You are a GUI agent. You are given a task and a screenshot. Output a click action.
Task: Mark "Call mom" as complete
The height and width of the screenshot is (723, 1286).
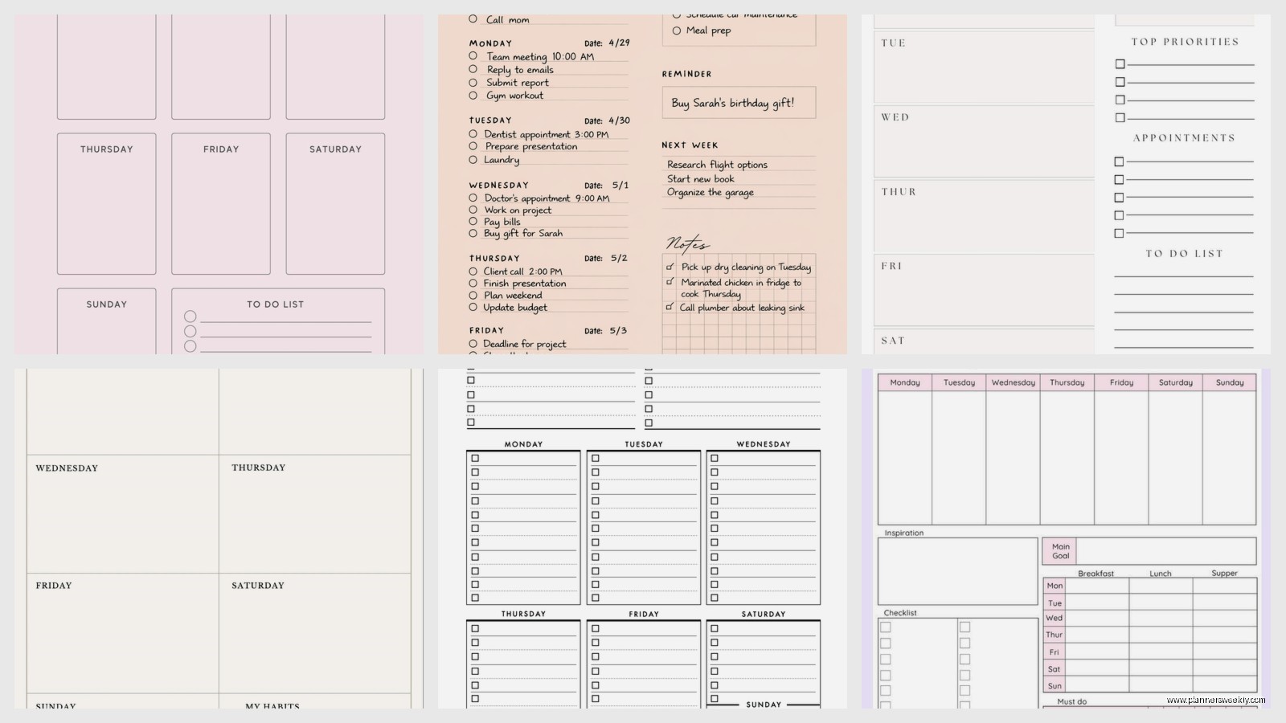coord(472,19)
